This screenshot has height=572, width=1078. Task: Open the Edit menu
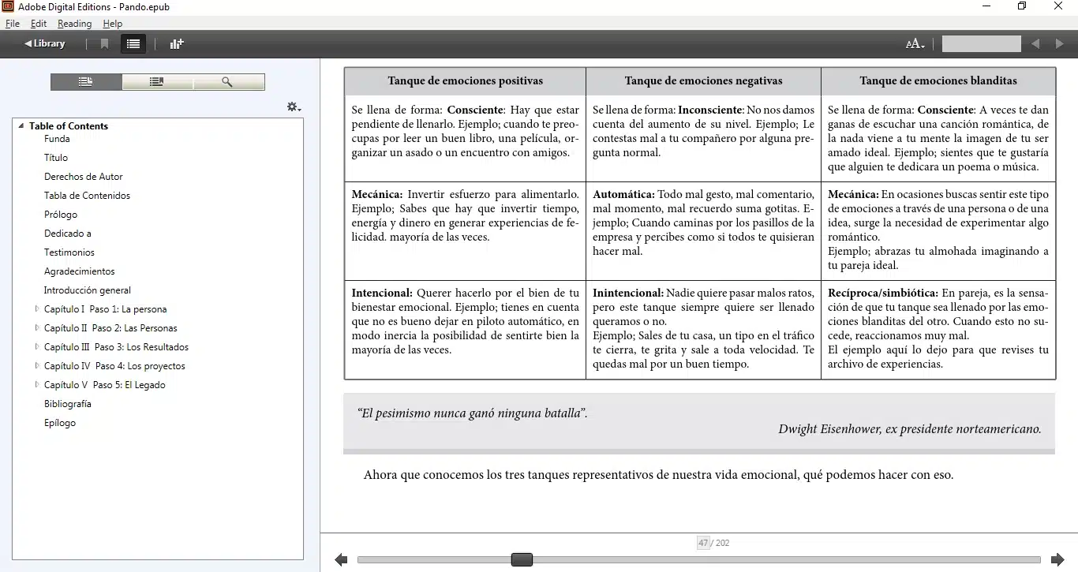click(39, 24)
